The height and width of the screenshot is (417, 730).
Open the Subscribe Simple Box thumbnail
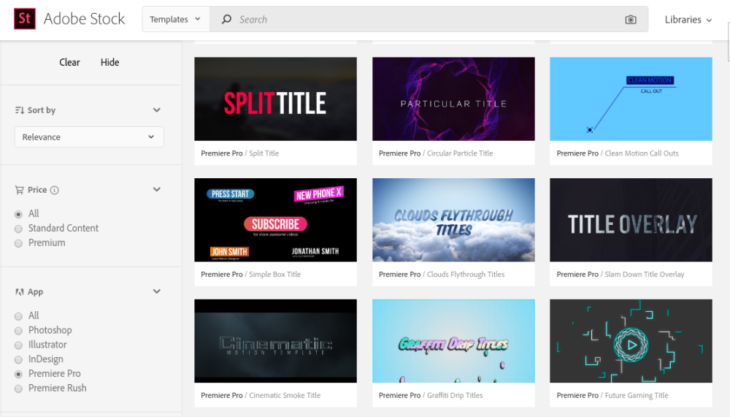(x=276, y=220)
